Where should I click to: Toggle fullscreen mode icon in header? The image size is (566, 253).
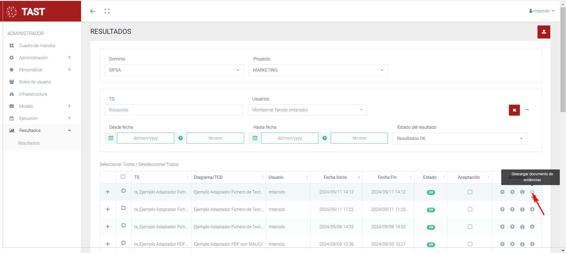(107, 11)
